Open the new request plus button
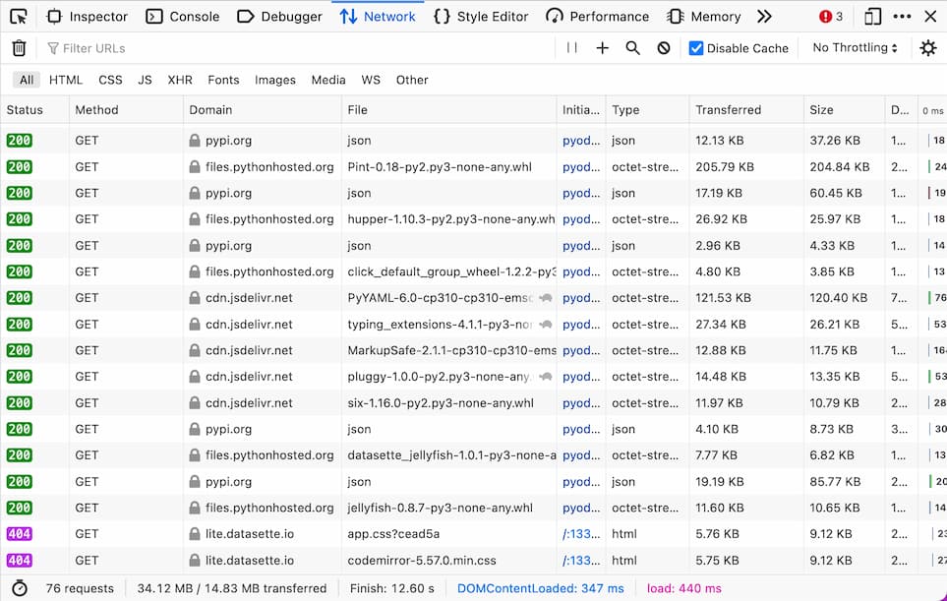Image resolution: width=947 pixels, height=601 pixels. tap(602, 48)
